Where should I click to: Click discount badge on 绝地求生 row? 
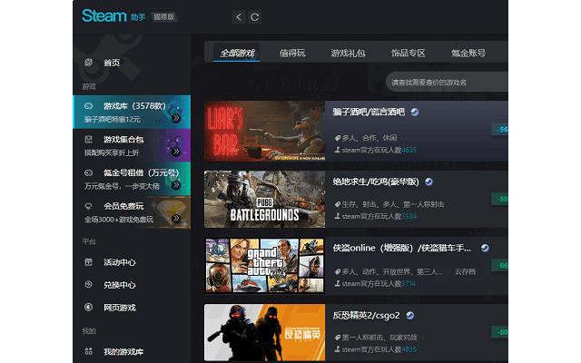(499, 199)
